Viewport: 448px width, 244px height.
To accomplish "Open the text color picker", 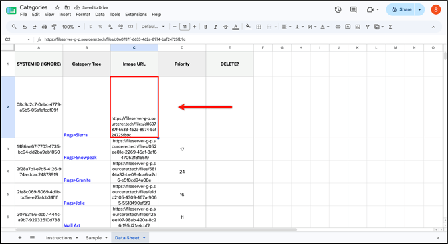I will pyautogui.click(x=236, y=27).
